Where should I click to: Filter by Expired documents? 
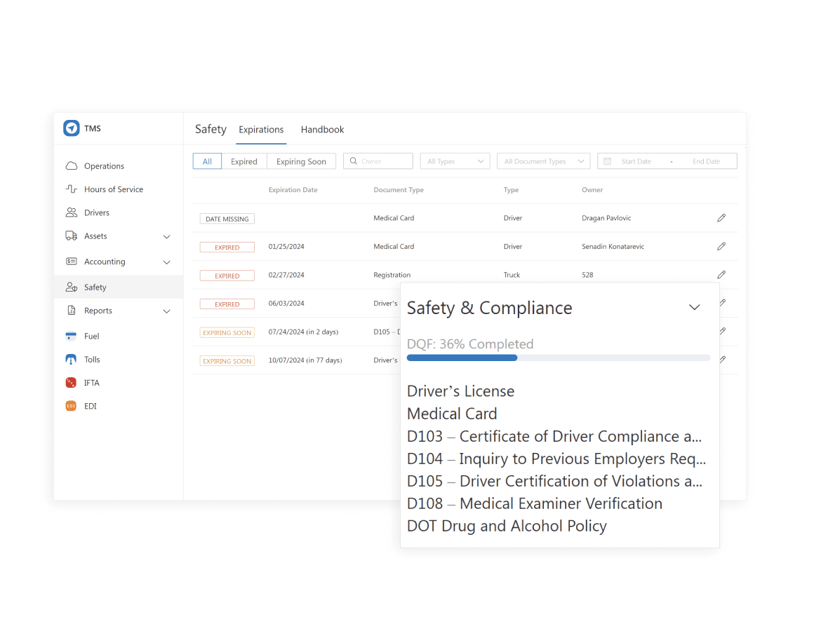pyautogui.click(x=244, y=161)
